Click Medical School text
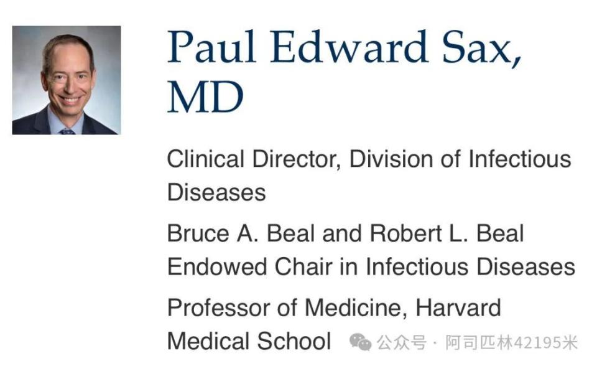 tap(249, 341)
